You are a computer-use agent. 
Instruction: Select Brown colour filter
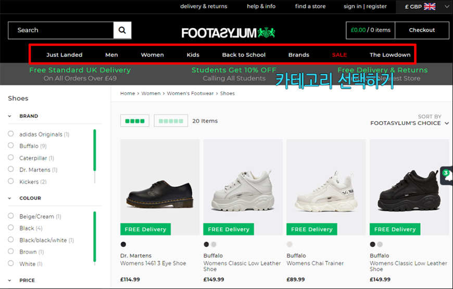pos(11,252)
